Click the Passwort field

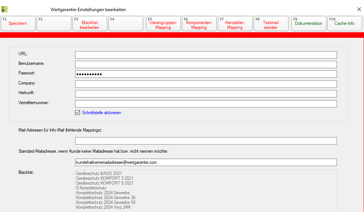206,74
